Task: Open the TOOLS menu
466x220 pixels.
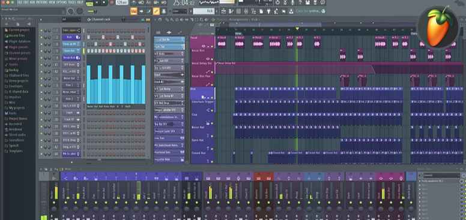Action: tap(72, 2)
